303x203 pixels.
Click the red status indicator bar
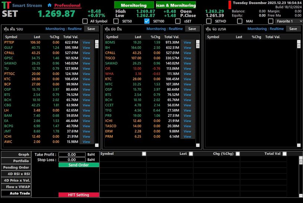230,5
